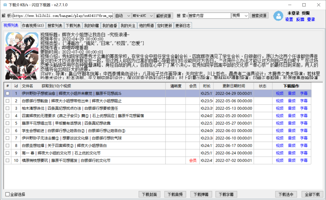The image size is (326, 200).
Task: Click the 登录 link
Action: tap(311, 19)
